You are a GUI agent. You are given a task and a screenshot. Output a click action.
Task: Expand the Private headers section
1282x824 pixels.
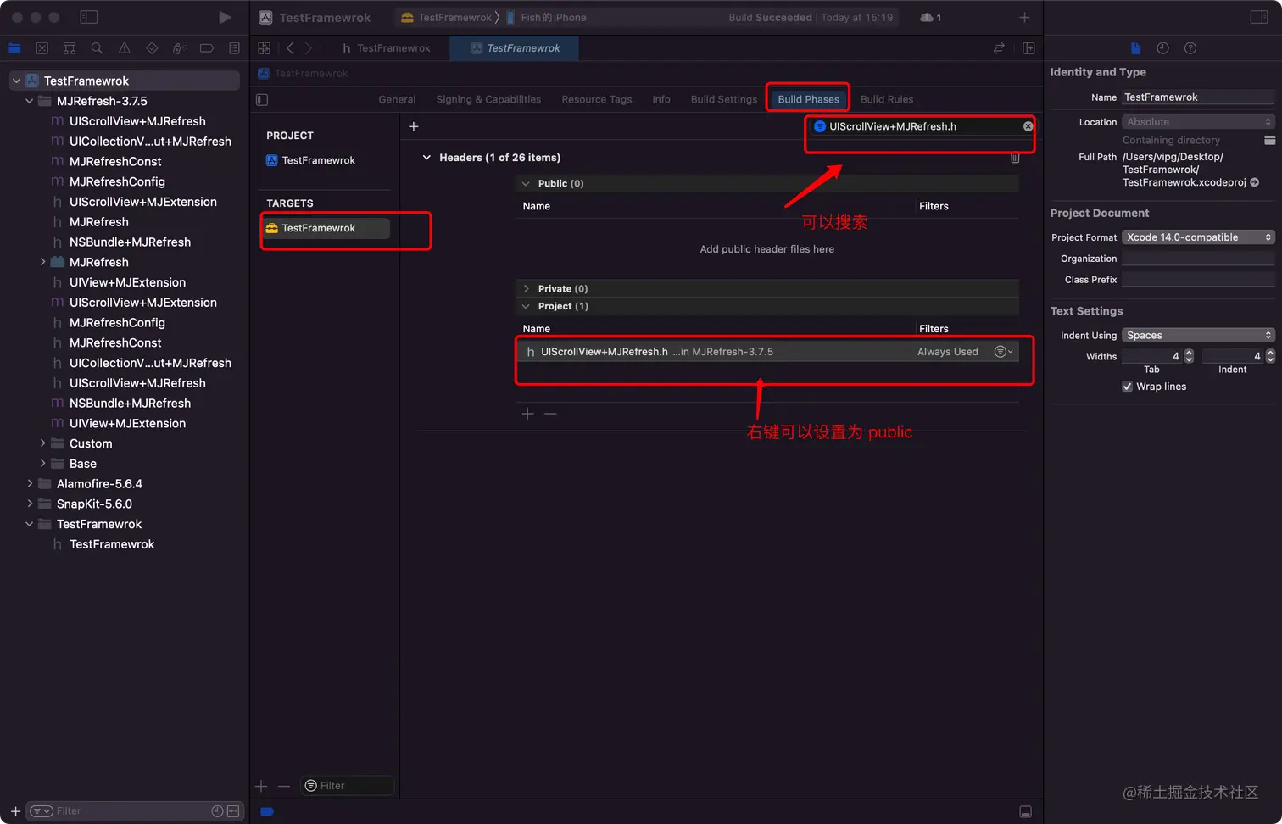point(526,288)
